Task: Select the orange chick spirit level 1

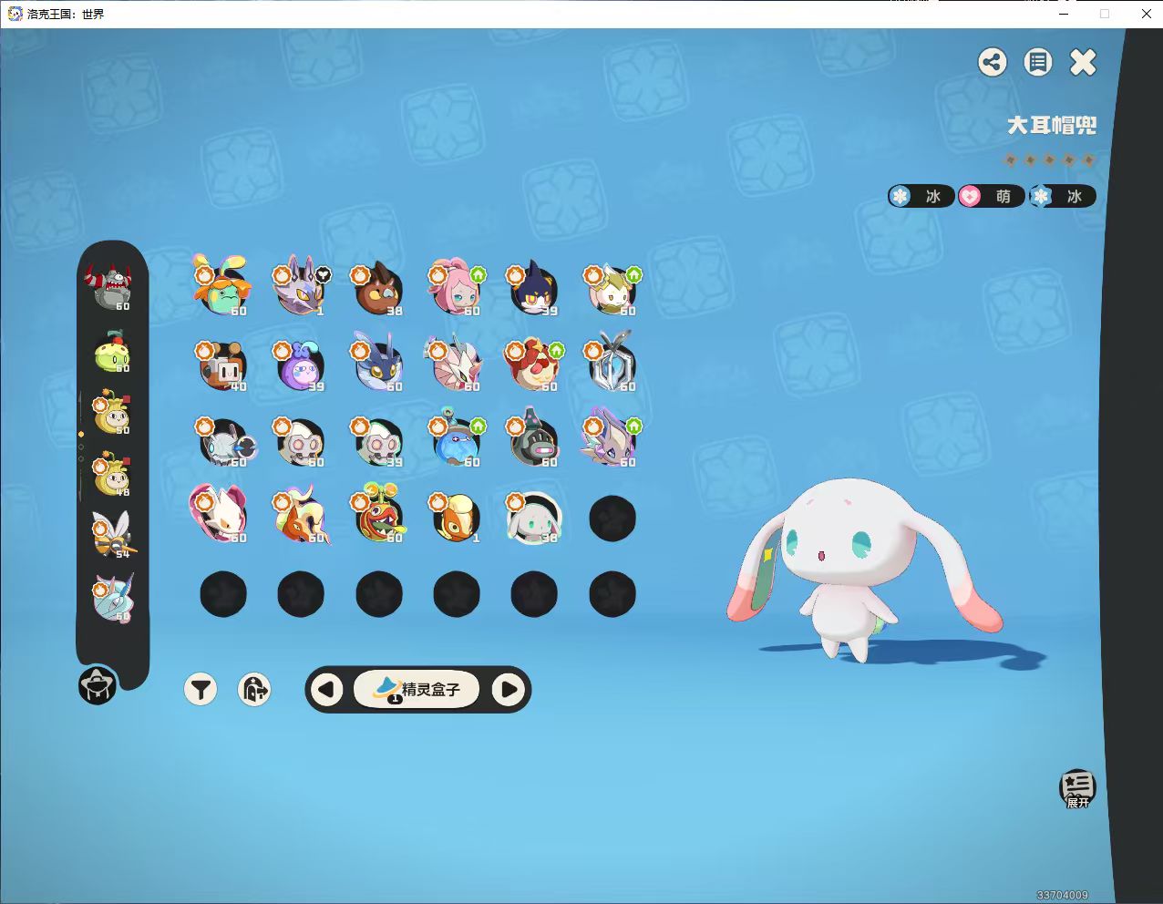Action: 456,517
